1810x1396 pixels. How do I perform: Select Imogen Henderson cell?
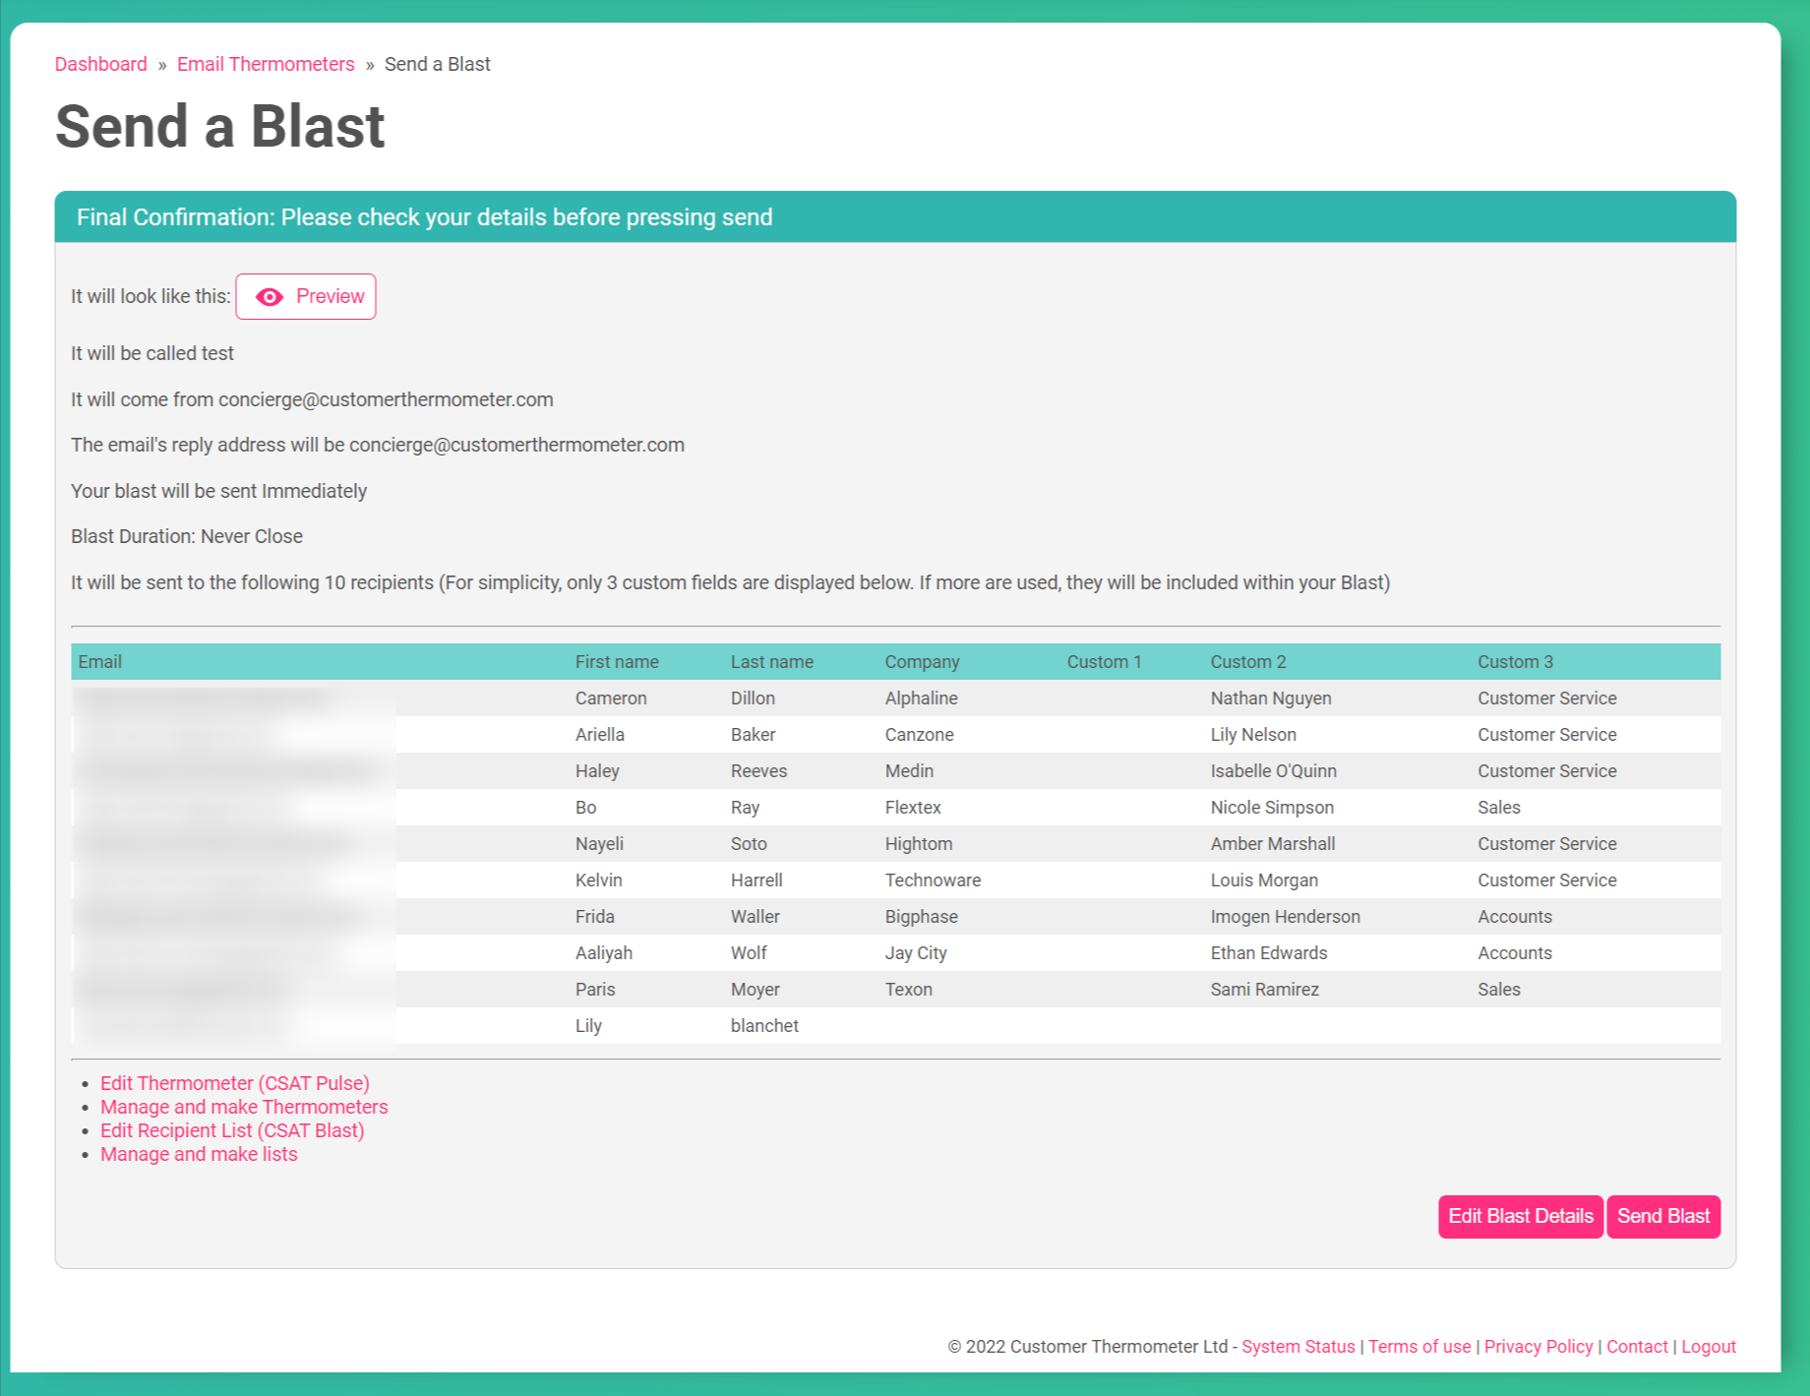click(1285, 917)
